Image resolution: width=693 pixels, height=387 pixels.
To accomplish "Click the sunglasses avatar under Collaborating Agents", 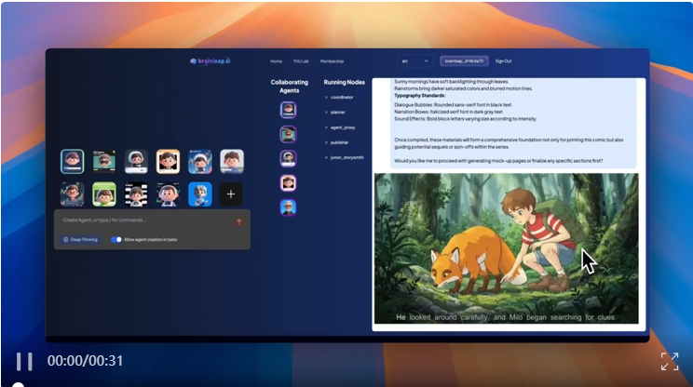I will click(x=288, y=134).
